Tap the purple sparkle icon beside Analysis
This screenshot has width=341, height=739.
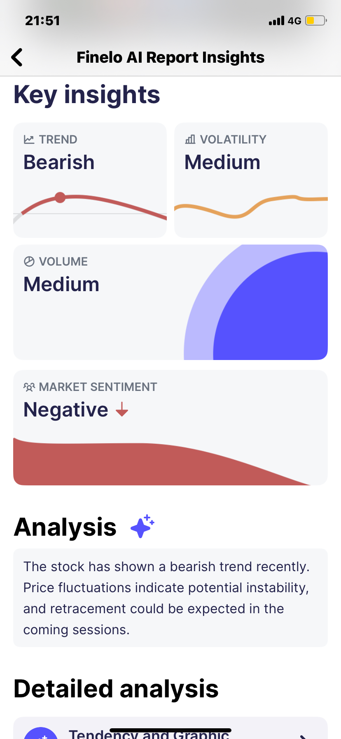142,527
